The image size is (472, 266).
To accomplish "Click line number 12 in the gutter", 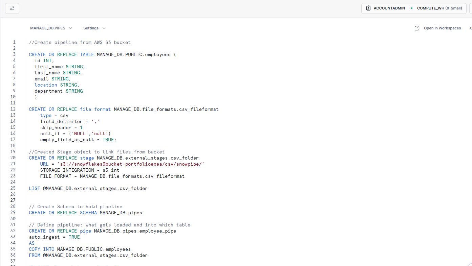I will pyautogui.click(x=13, y=109).
